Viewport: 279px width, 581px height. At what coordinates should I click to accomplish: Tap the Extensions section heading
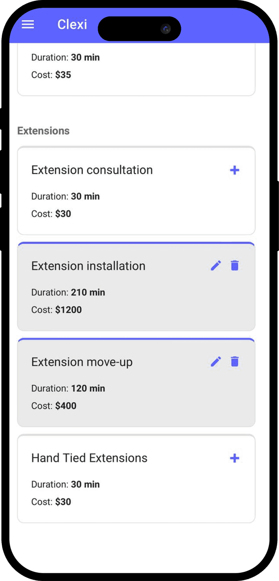[x=43, y=131]
